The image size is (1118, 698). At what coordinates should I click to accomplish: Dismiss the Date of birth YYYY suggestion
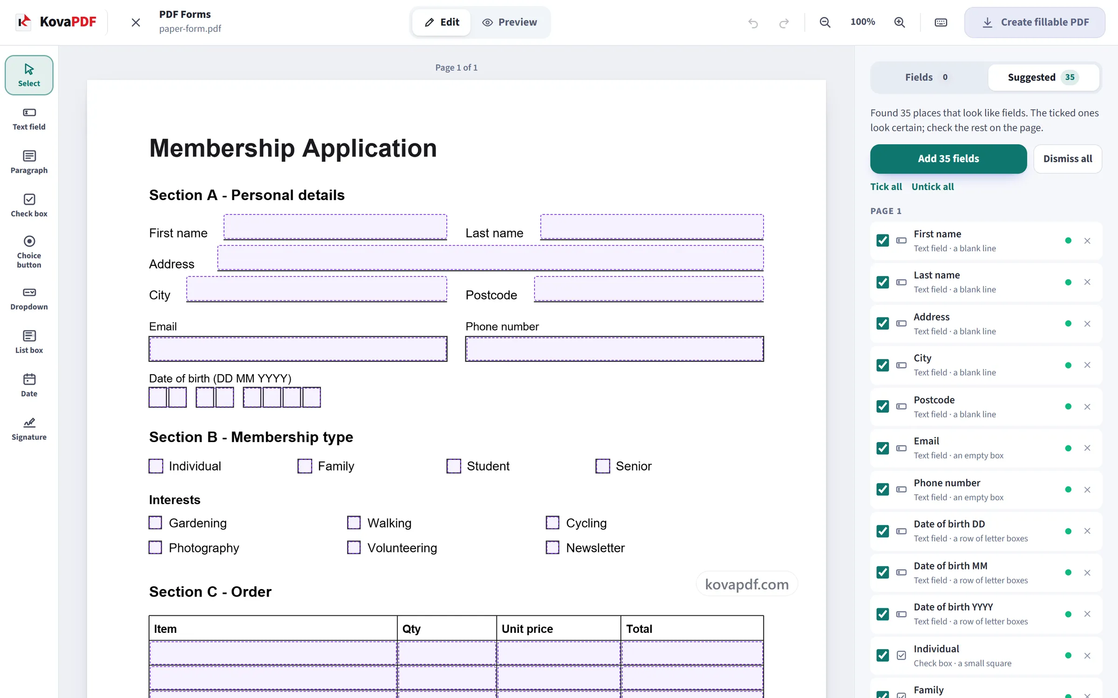point(1087,614)
